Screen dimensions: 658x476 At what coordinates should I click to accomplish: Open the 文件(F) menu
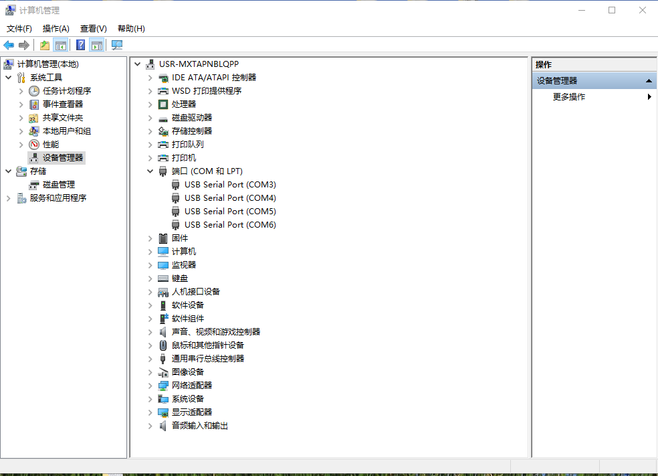click(x=19, y=28)
